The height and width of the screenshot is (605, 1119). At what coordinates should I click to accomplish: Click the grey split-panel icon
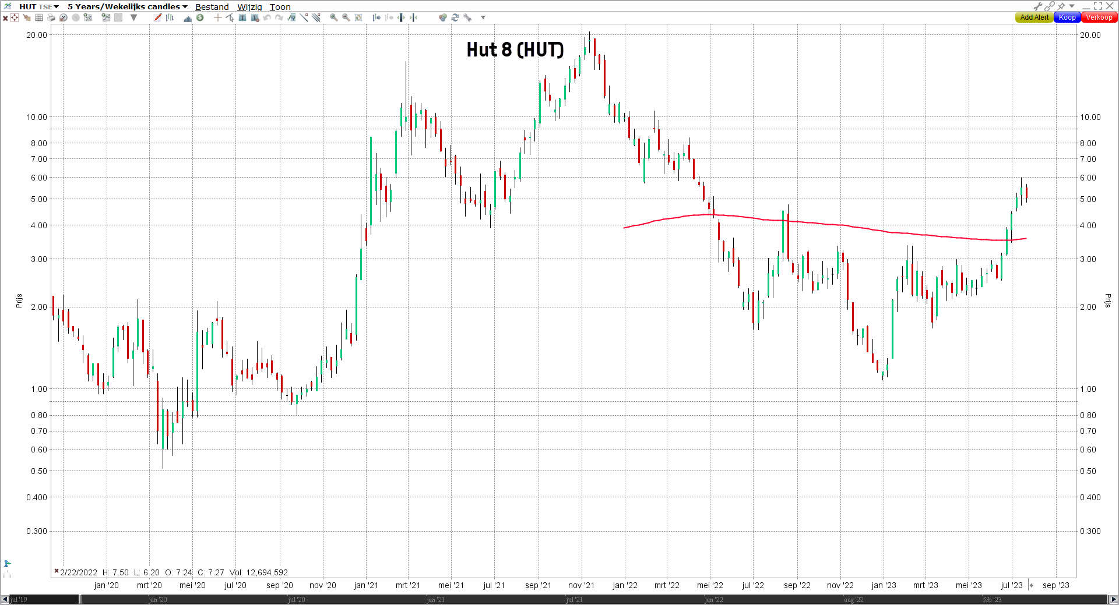coord(118,17)
